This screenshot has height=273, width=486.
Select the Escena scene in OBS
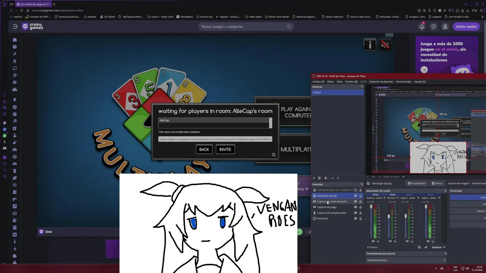[338, 93]
